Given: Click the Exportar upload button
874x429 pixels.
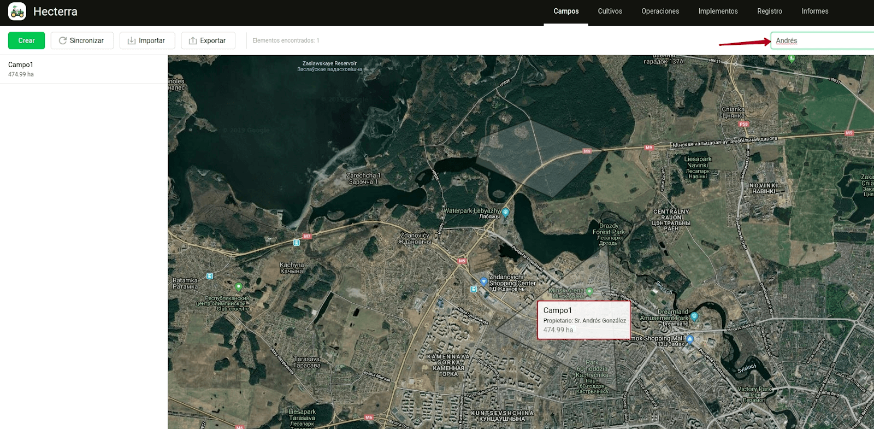Looking at the screenshot, I should point(208,40).
